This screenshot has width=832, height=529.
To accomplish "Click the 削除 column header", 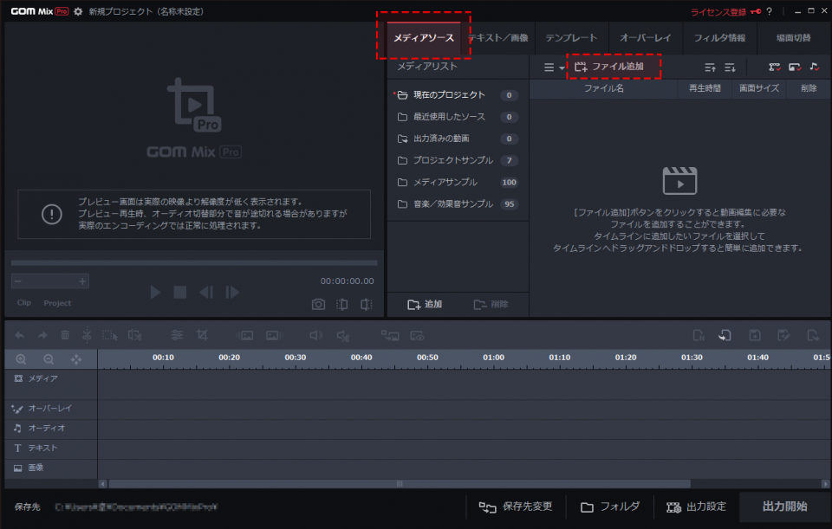I will (808, 88).
